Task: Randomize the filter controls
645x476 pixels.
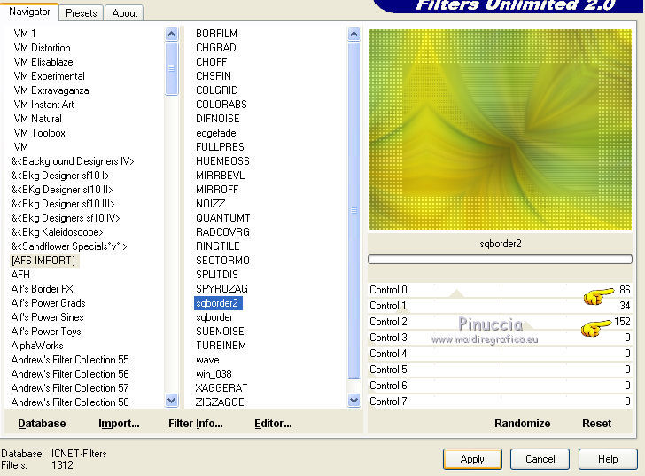Action: click(522, 424)
